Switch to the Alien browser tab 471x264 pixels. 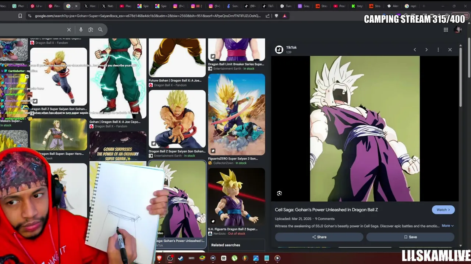coord(393,6)
